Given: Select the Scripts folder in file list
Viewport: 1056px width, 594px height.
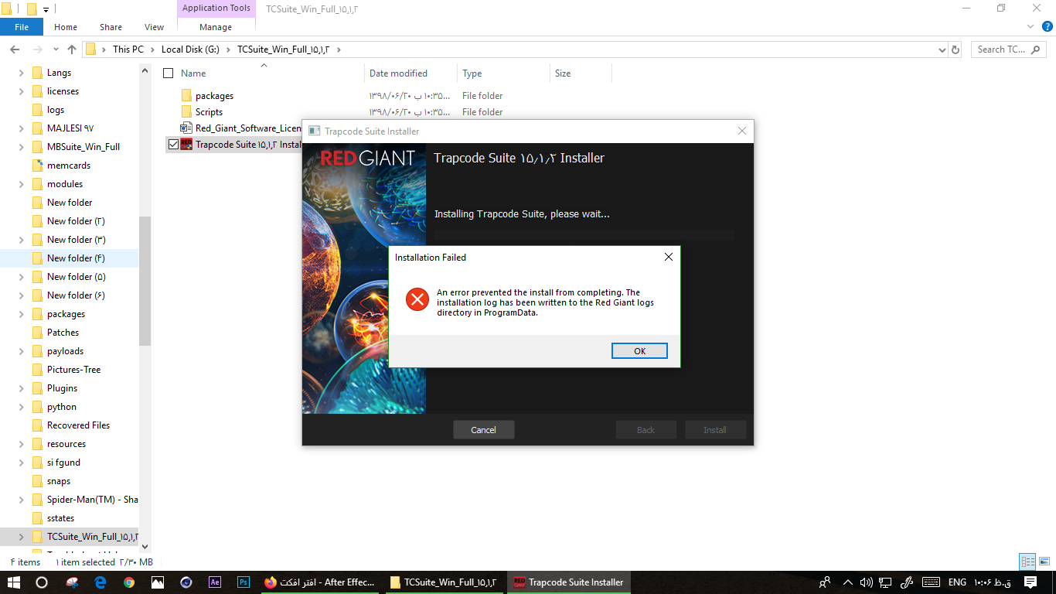Looking at the screenshot, I should (209, 112).
